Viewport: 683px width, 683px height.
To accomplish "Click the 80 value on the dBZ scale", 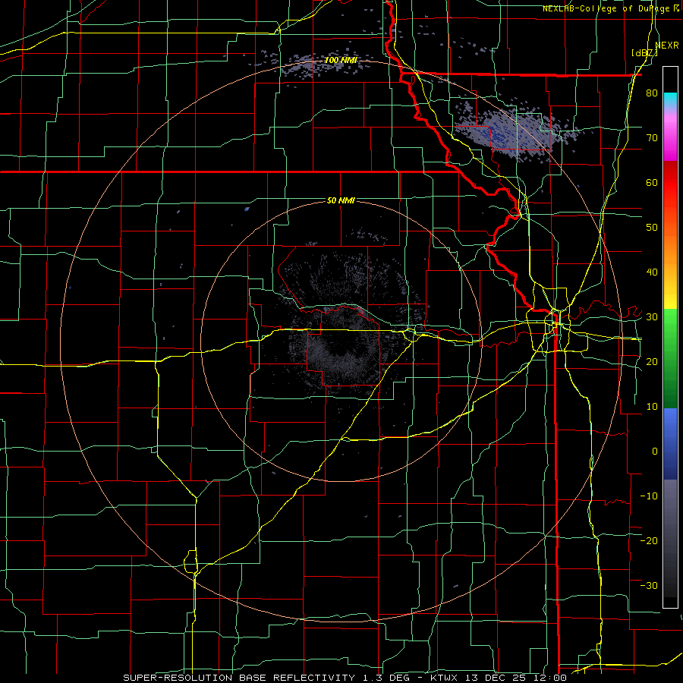I will click(x=652, y=93).
